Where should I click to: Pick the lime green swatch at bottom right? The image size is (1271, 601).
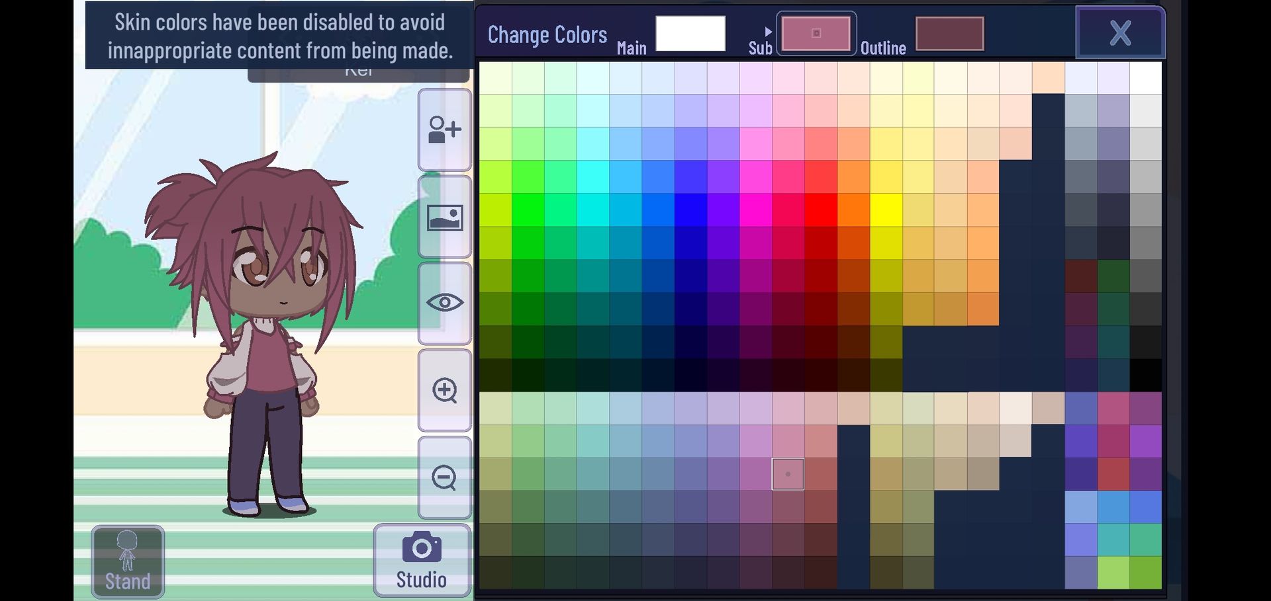click(1113, 573)
